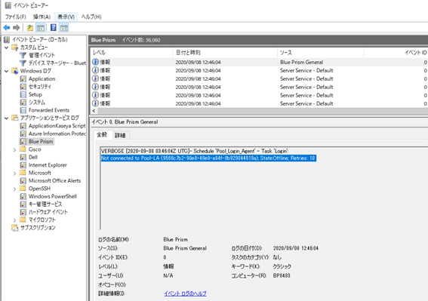Expand the マイクロソフト tree node

(15, 220)
